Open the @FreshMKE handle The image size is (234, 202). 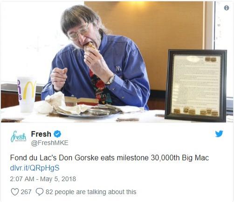pos(50,143)
